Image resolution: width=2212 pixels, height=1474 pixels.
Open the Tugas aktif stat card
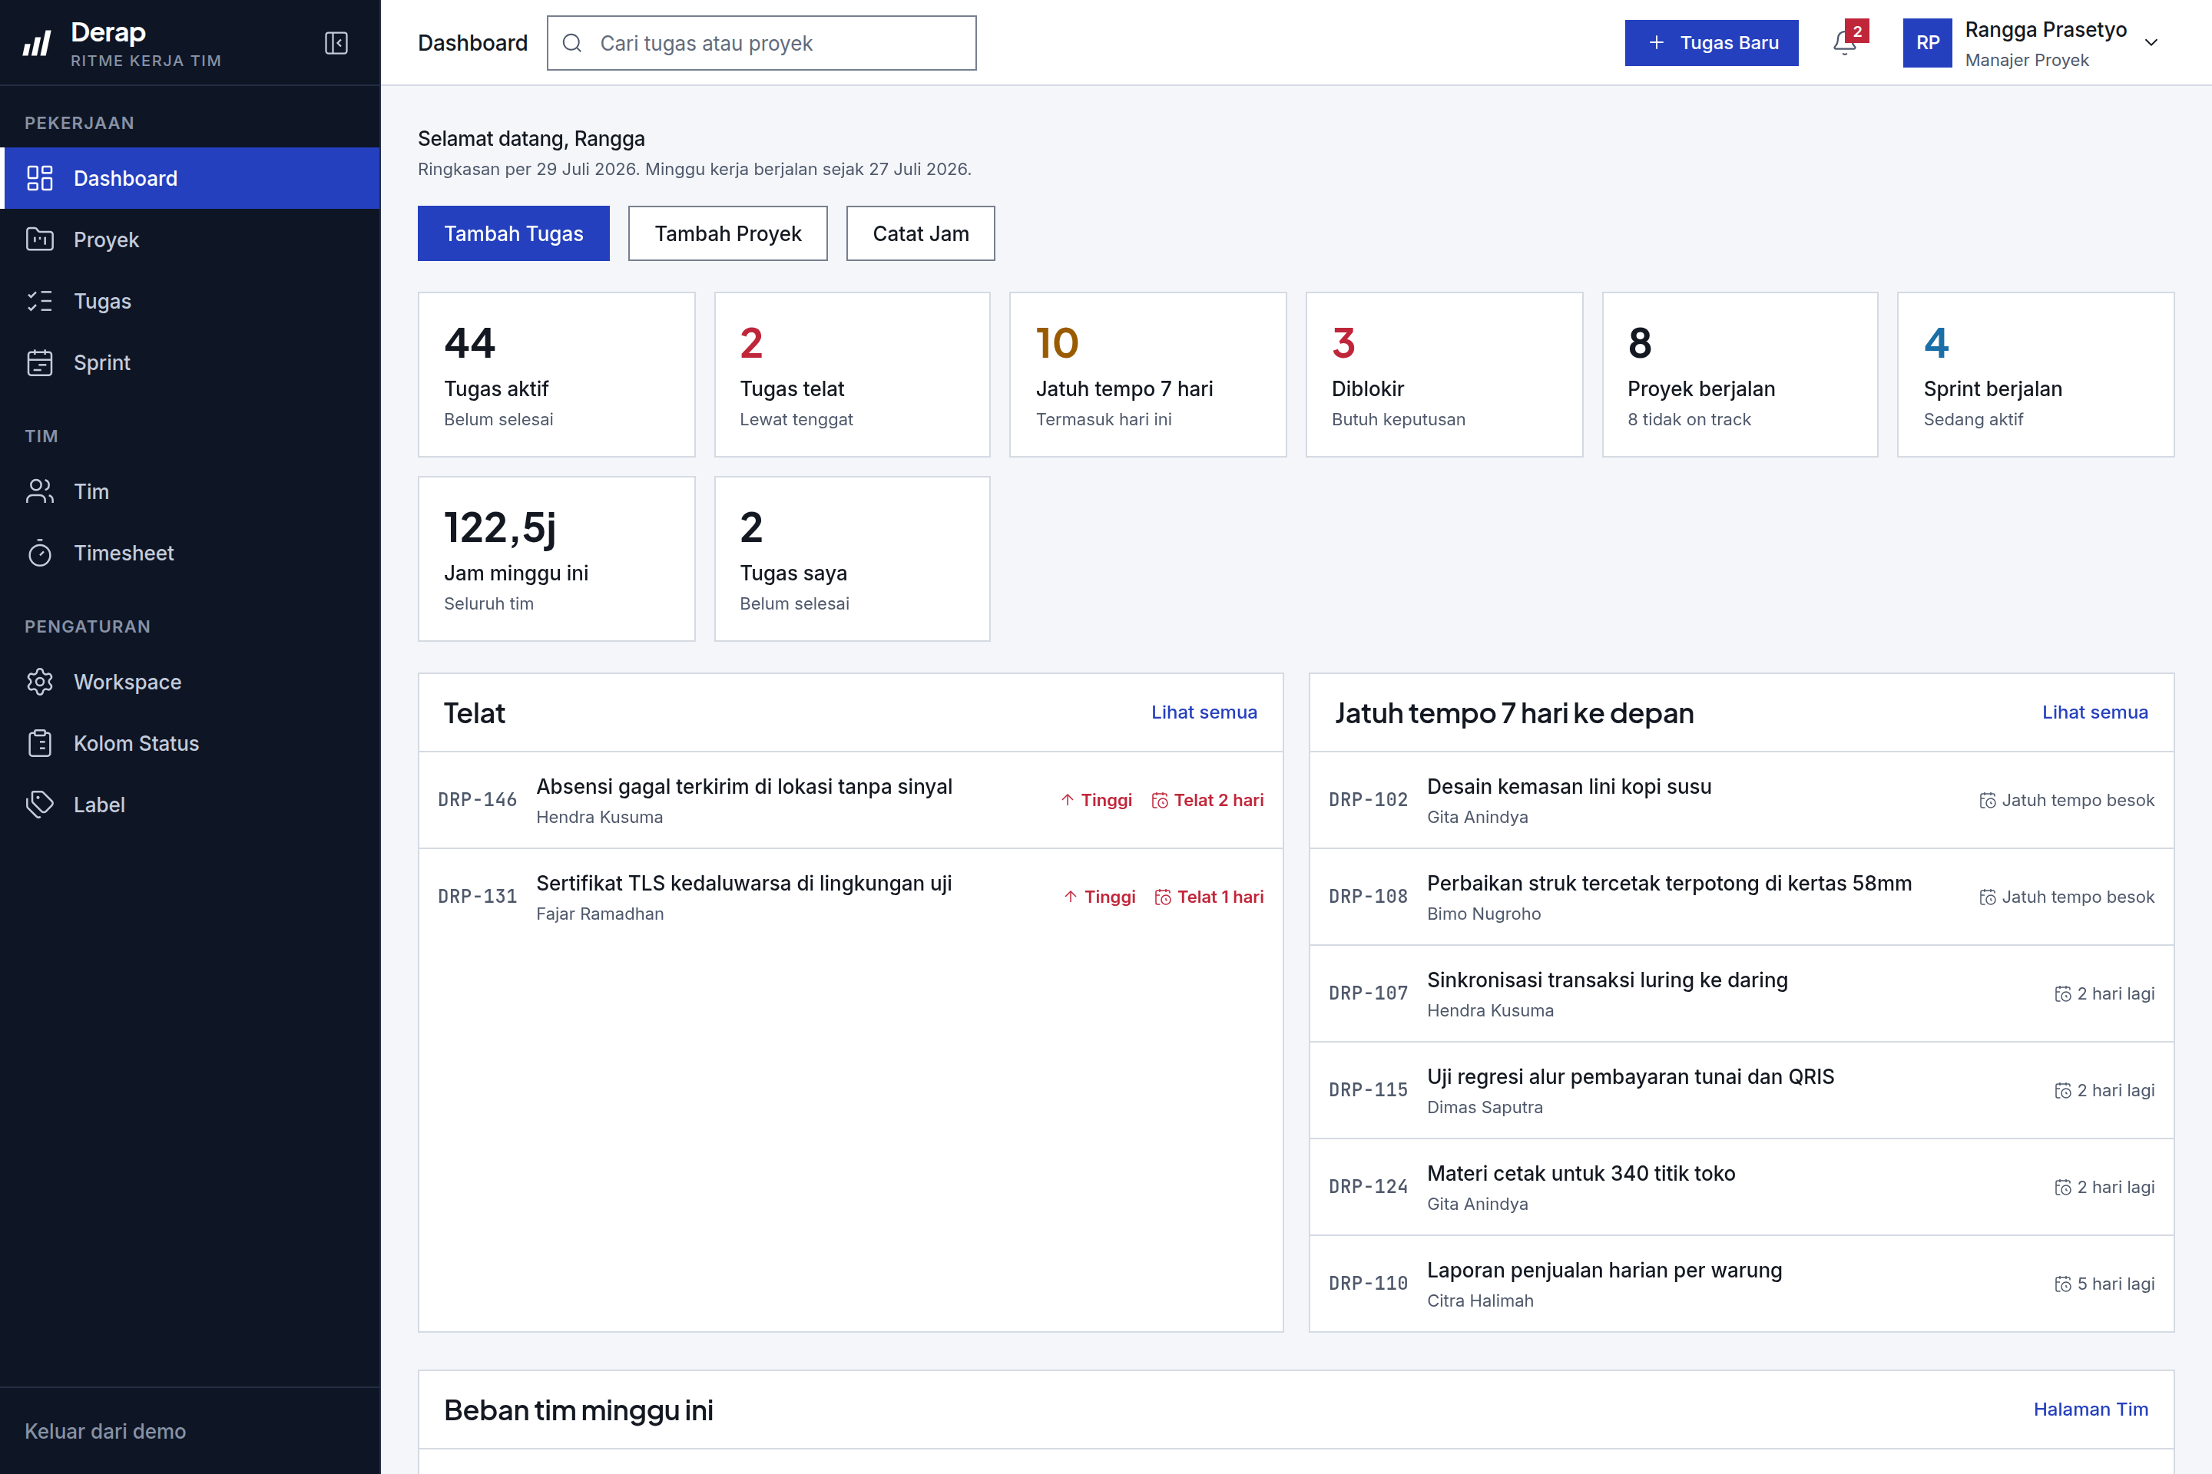pos(557,374)
